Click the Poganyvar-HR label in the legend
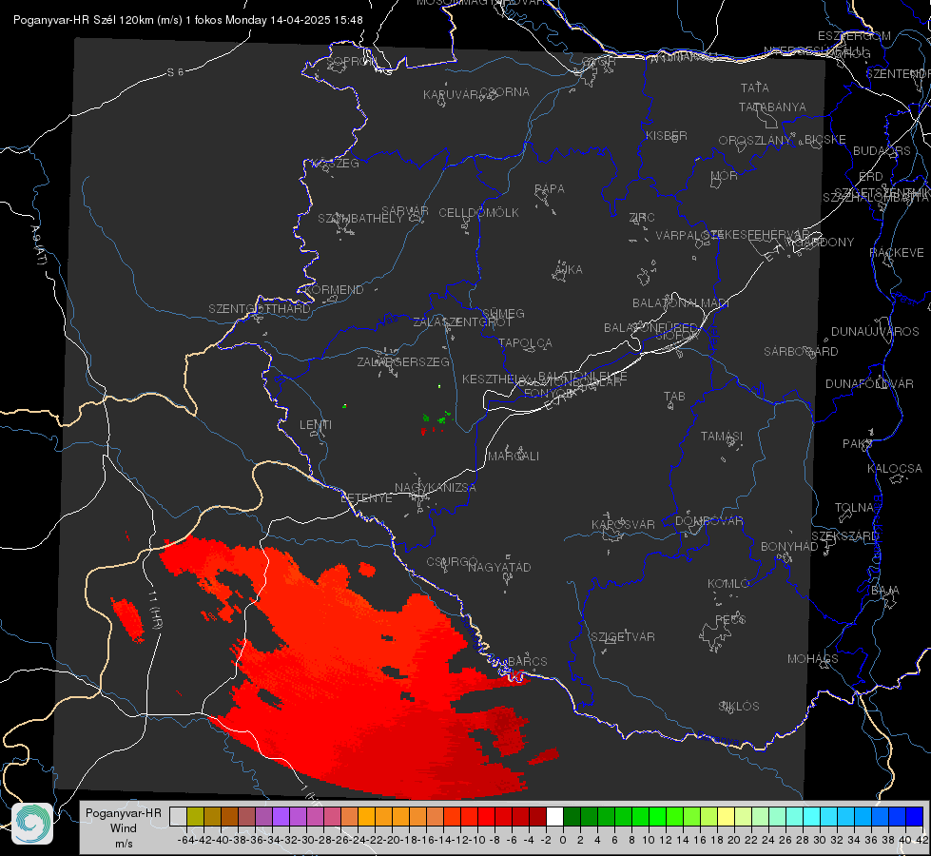Screen dimensions: 931x856 coord(124,812)
